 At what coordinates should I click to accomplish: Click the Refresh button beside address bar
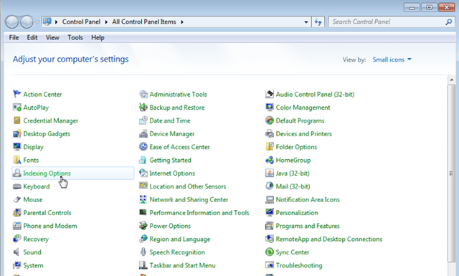(x=318, y=22)
